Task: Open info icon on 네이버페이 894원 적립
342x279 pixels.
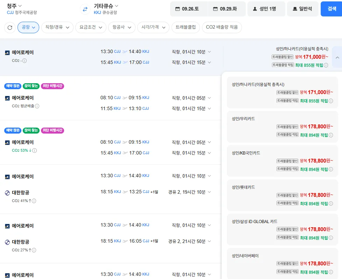Action: (x=331, y=272)
